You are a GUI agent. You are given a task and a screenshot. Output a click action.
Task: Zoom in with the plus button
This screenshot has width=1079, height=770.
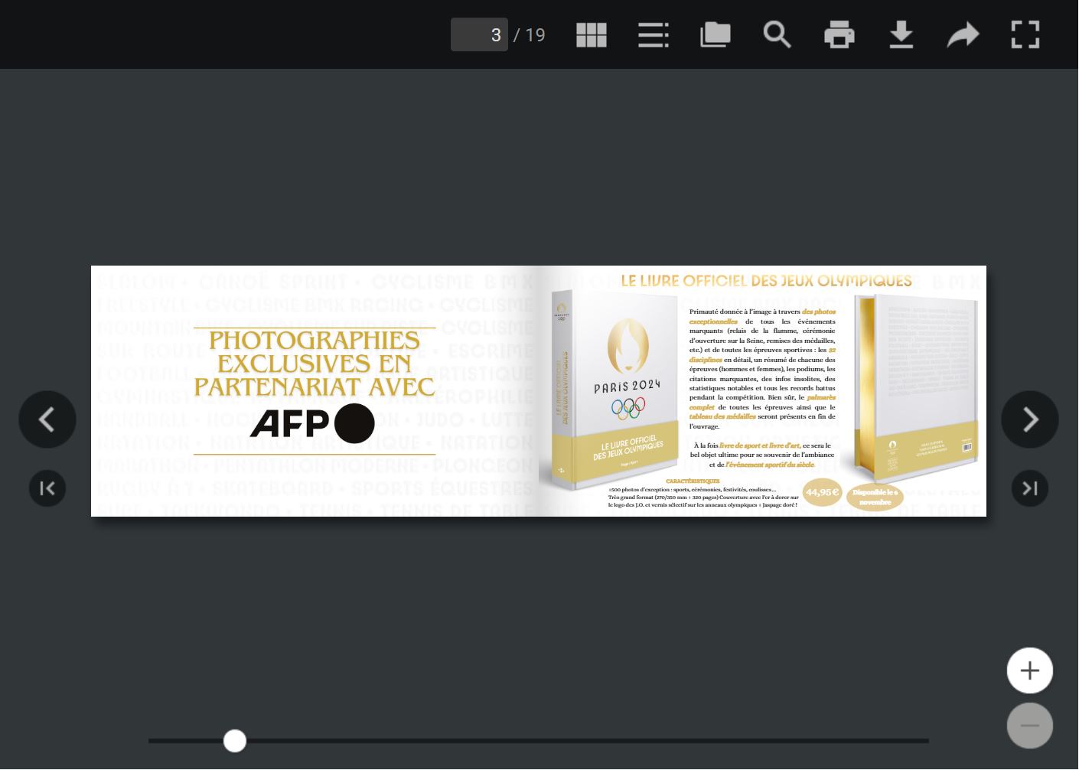1030,670
